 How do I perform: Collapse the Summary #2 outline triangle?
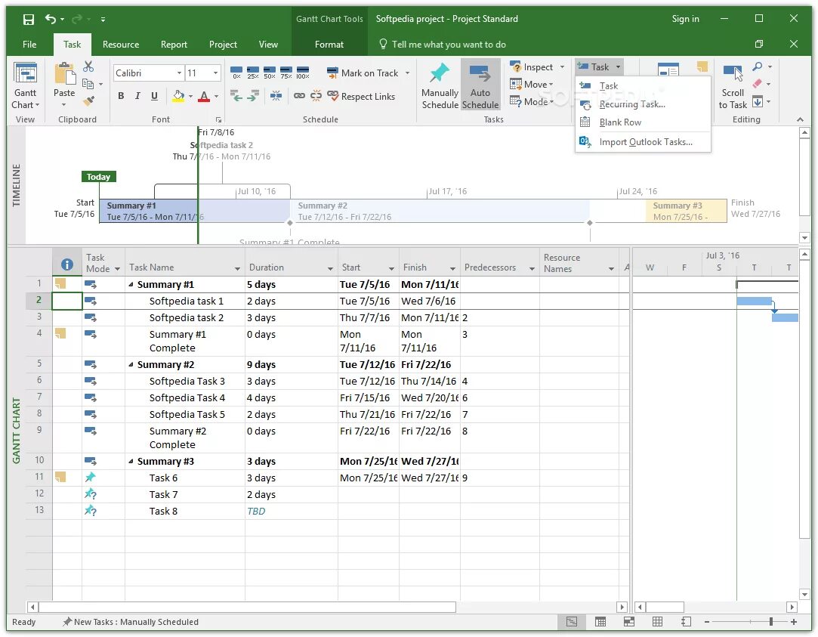click(131, 365)
